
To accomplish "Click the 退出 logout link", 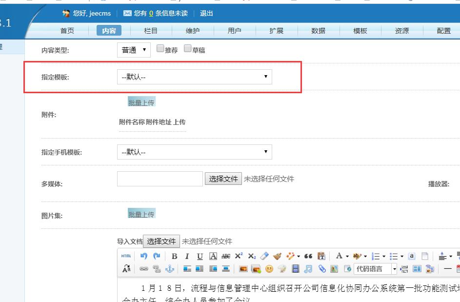I will coord(206,13).
